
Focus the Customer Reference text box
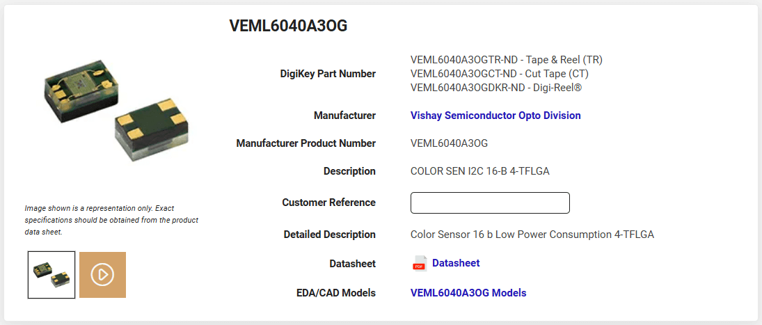pos(490,203)
